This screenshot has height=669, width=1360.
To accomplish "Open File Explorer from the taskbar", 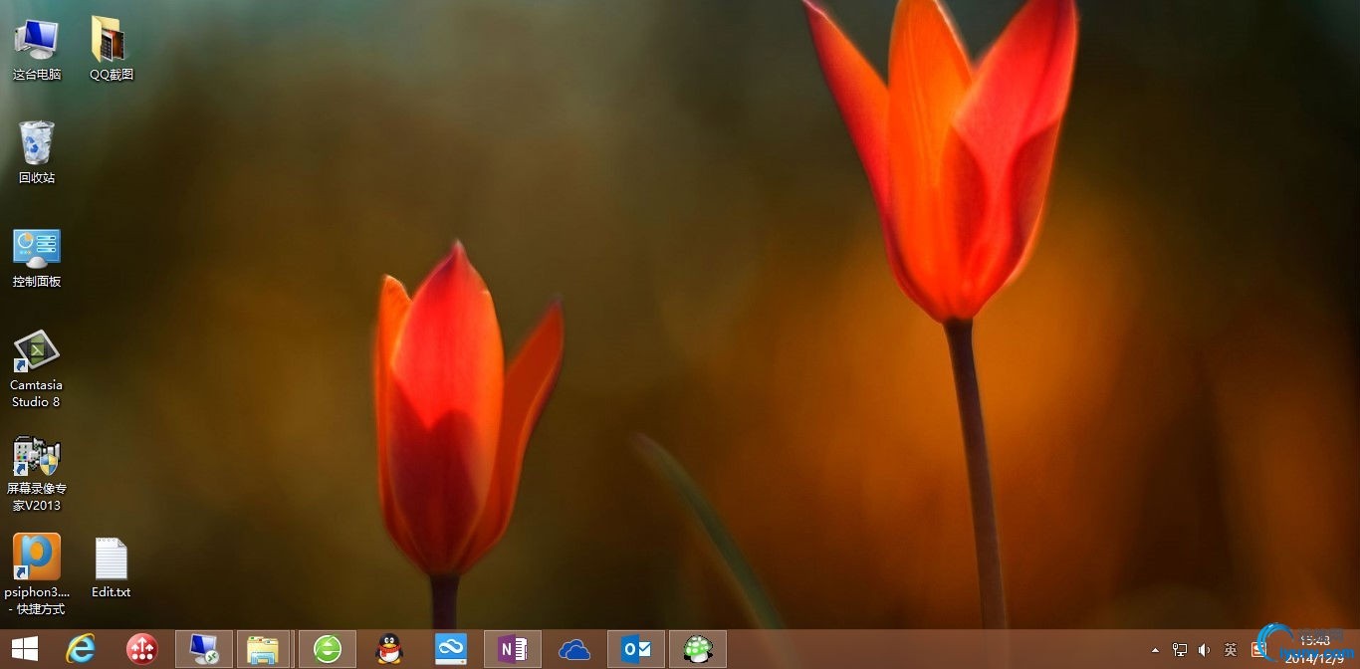I will pos(264,649).
